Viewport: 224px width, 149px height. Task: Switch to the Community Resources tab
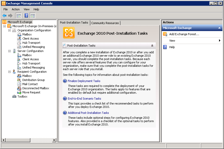tap(105, 23)
